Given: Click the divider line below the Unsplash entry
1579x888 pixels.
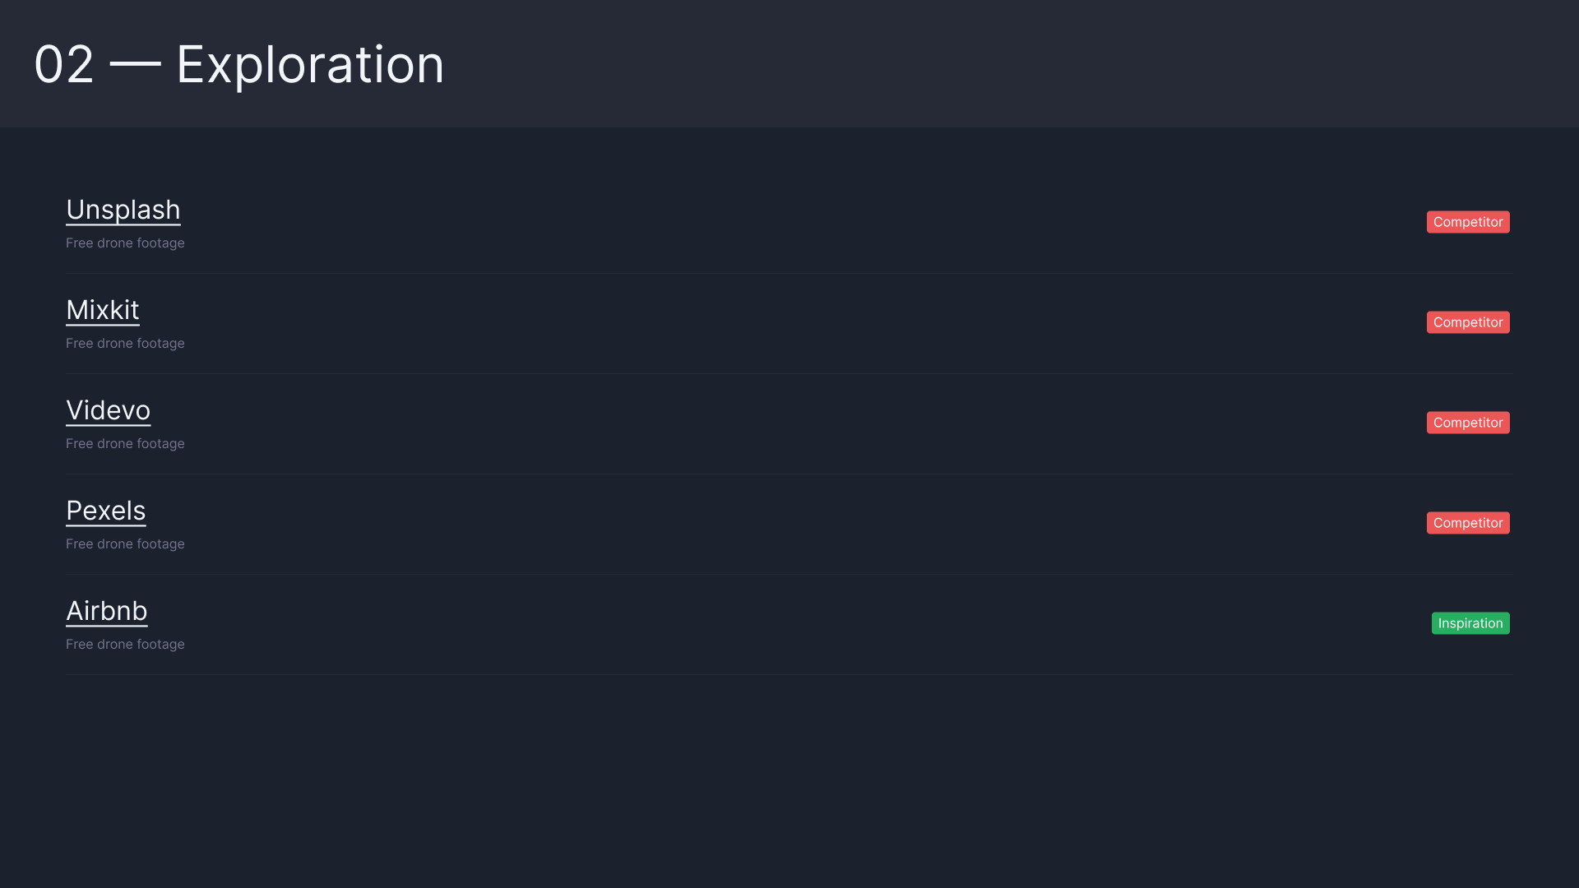Looking at the screenshot, I should (789, 273).
